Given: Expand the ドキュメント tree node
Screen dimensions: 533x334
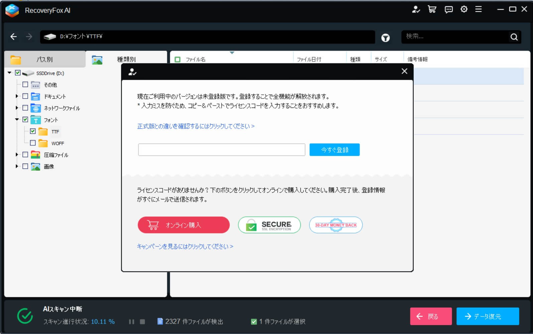Looking at the screenshot, I should coord(17,96).
